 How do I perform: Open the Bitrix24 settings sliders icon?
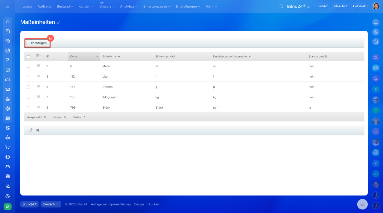click(x=308, y=6)
